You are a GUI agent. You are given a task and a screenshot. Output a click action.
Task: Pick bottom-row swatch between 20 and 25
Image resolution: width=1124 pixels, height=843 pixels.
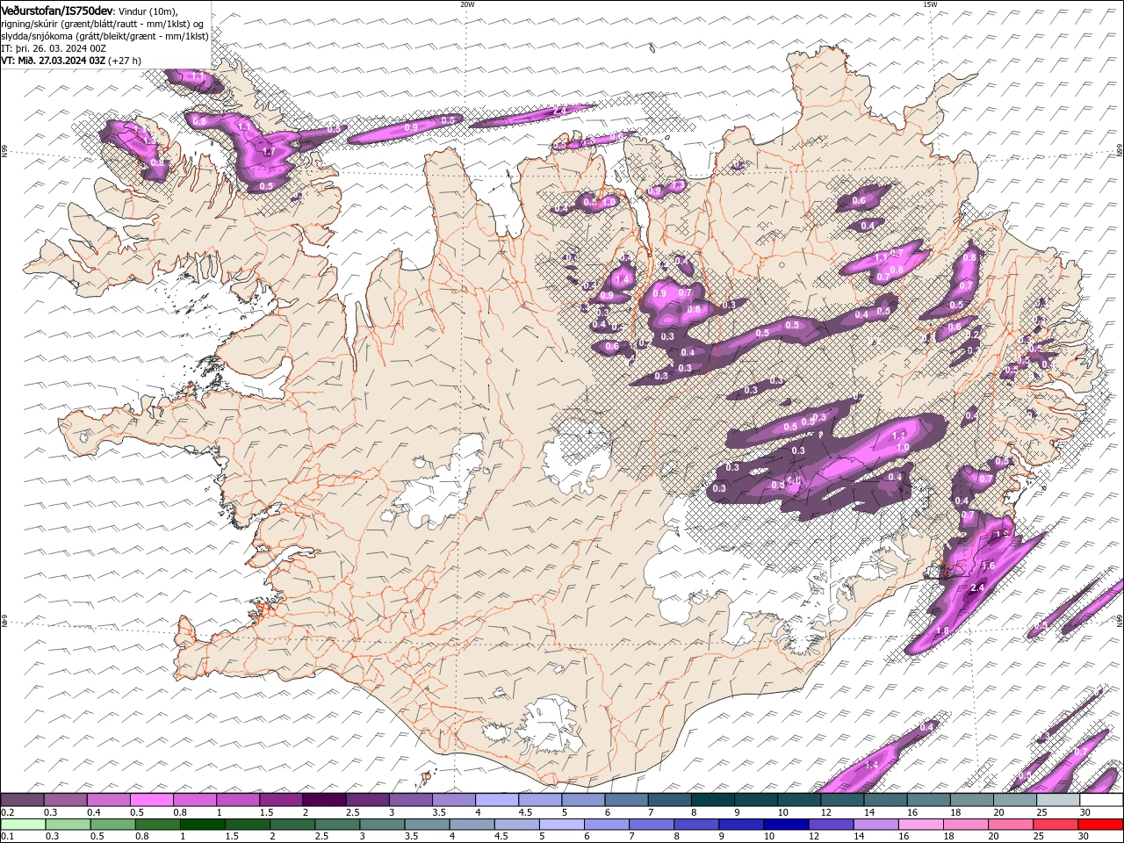tap(1011, 825)
